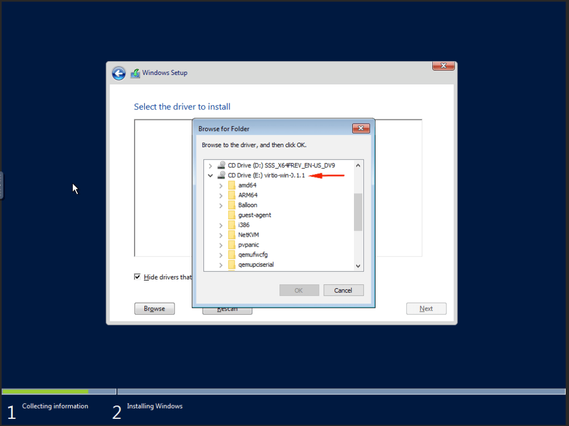Screen dimensions: 569x426
Task: Click the back arrow in Windows Setup
Action: point(118,73)
